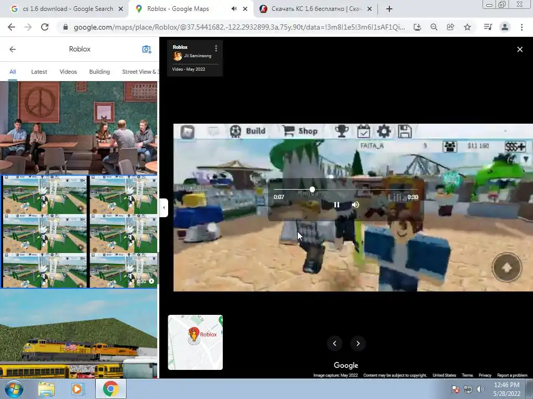This screenshot has height=399, width=533.
Task: Open the 0:30 Roblox video thumbnail
Action: tap(79, 232)
